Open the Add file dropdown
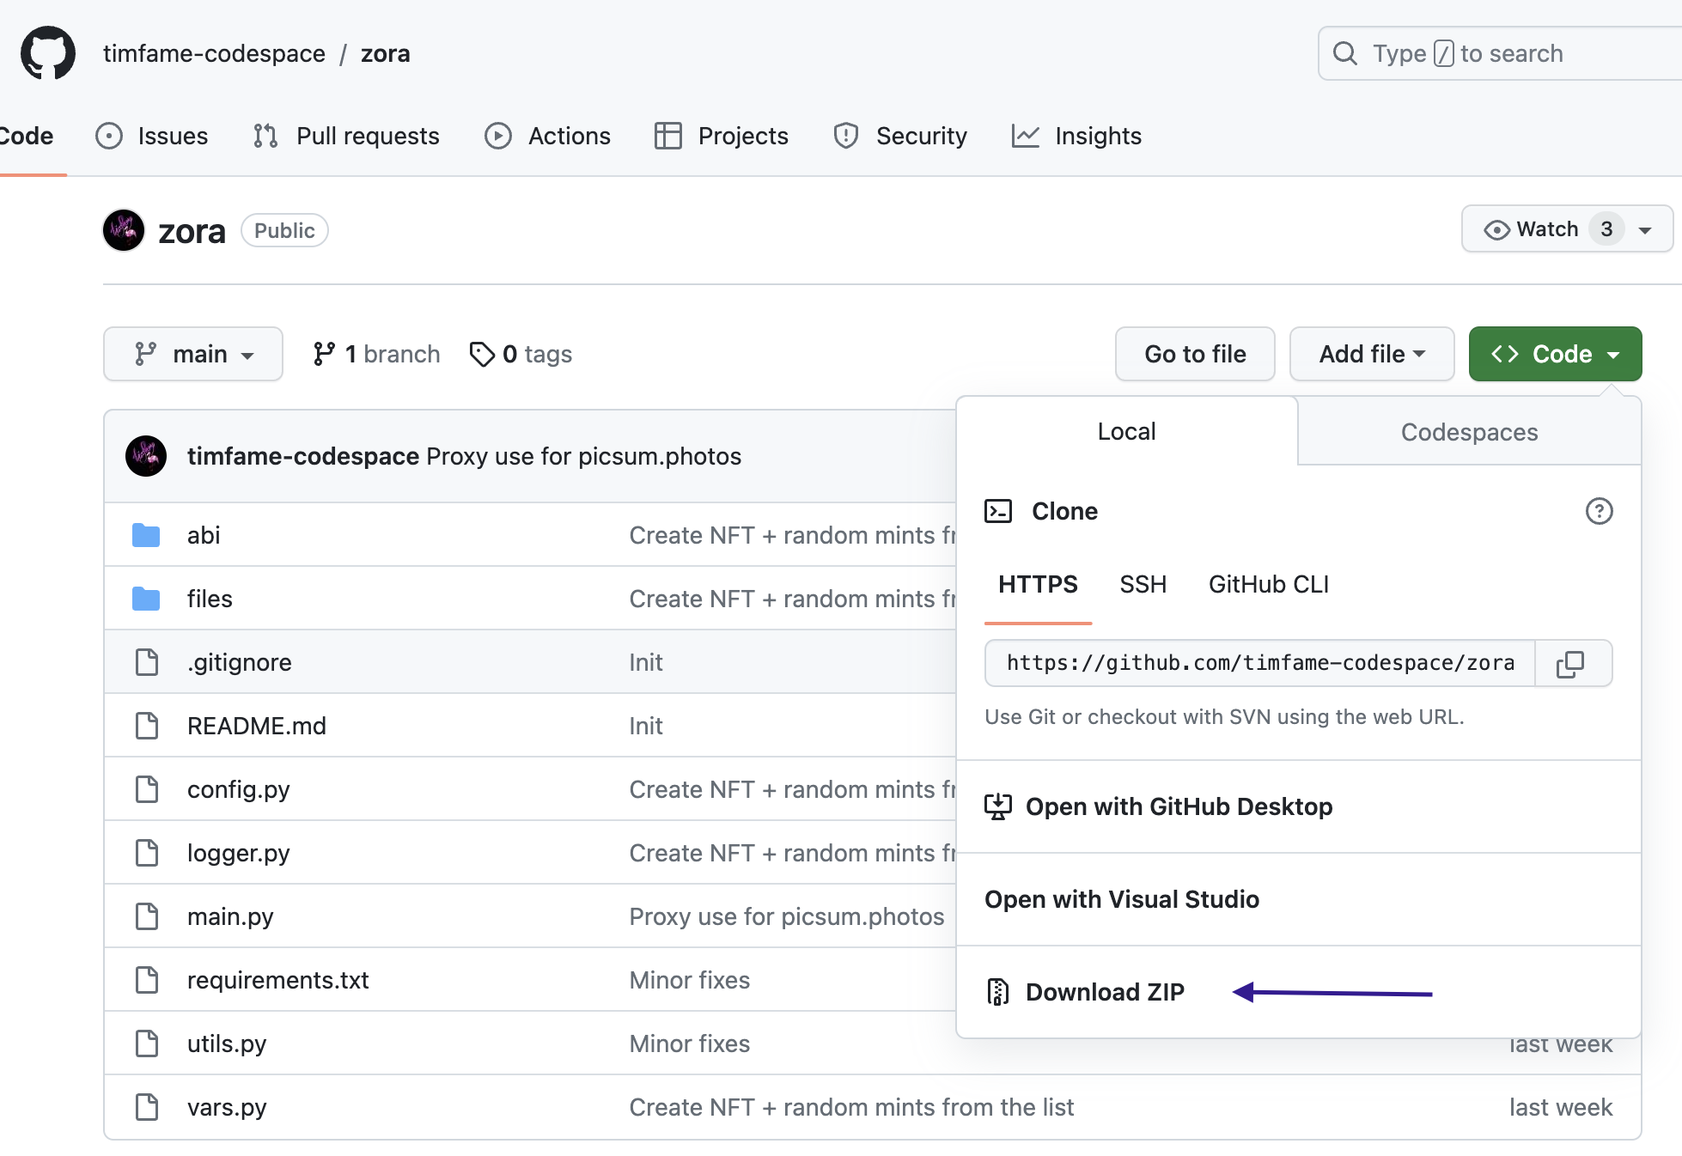 (1371, 354)
